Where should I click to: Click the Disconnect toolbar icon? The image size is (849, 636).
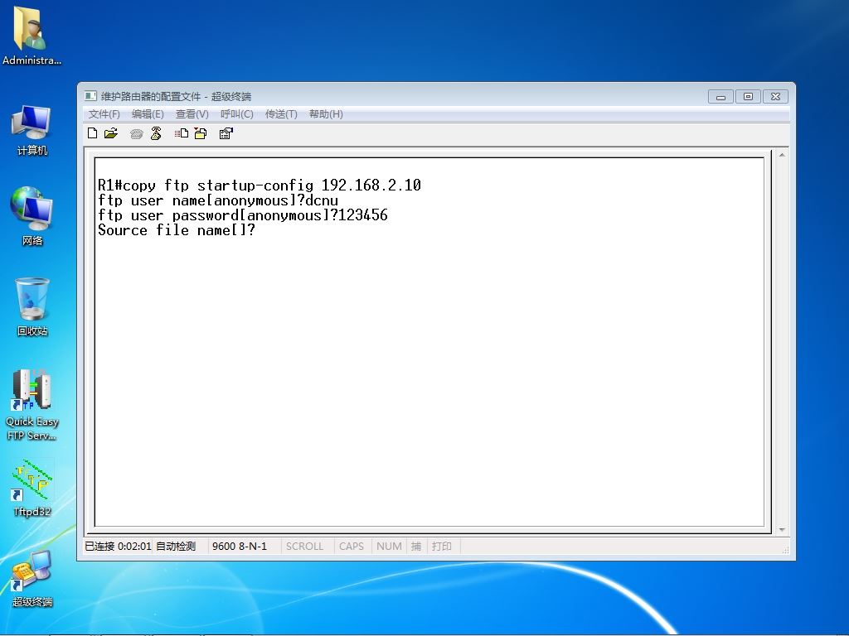156,133
